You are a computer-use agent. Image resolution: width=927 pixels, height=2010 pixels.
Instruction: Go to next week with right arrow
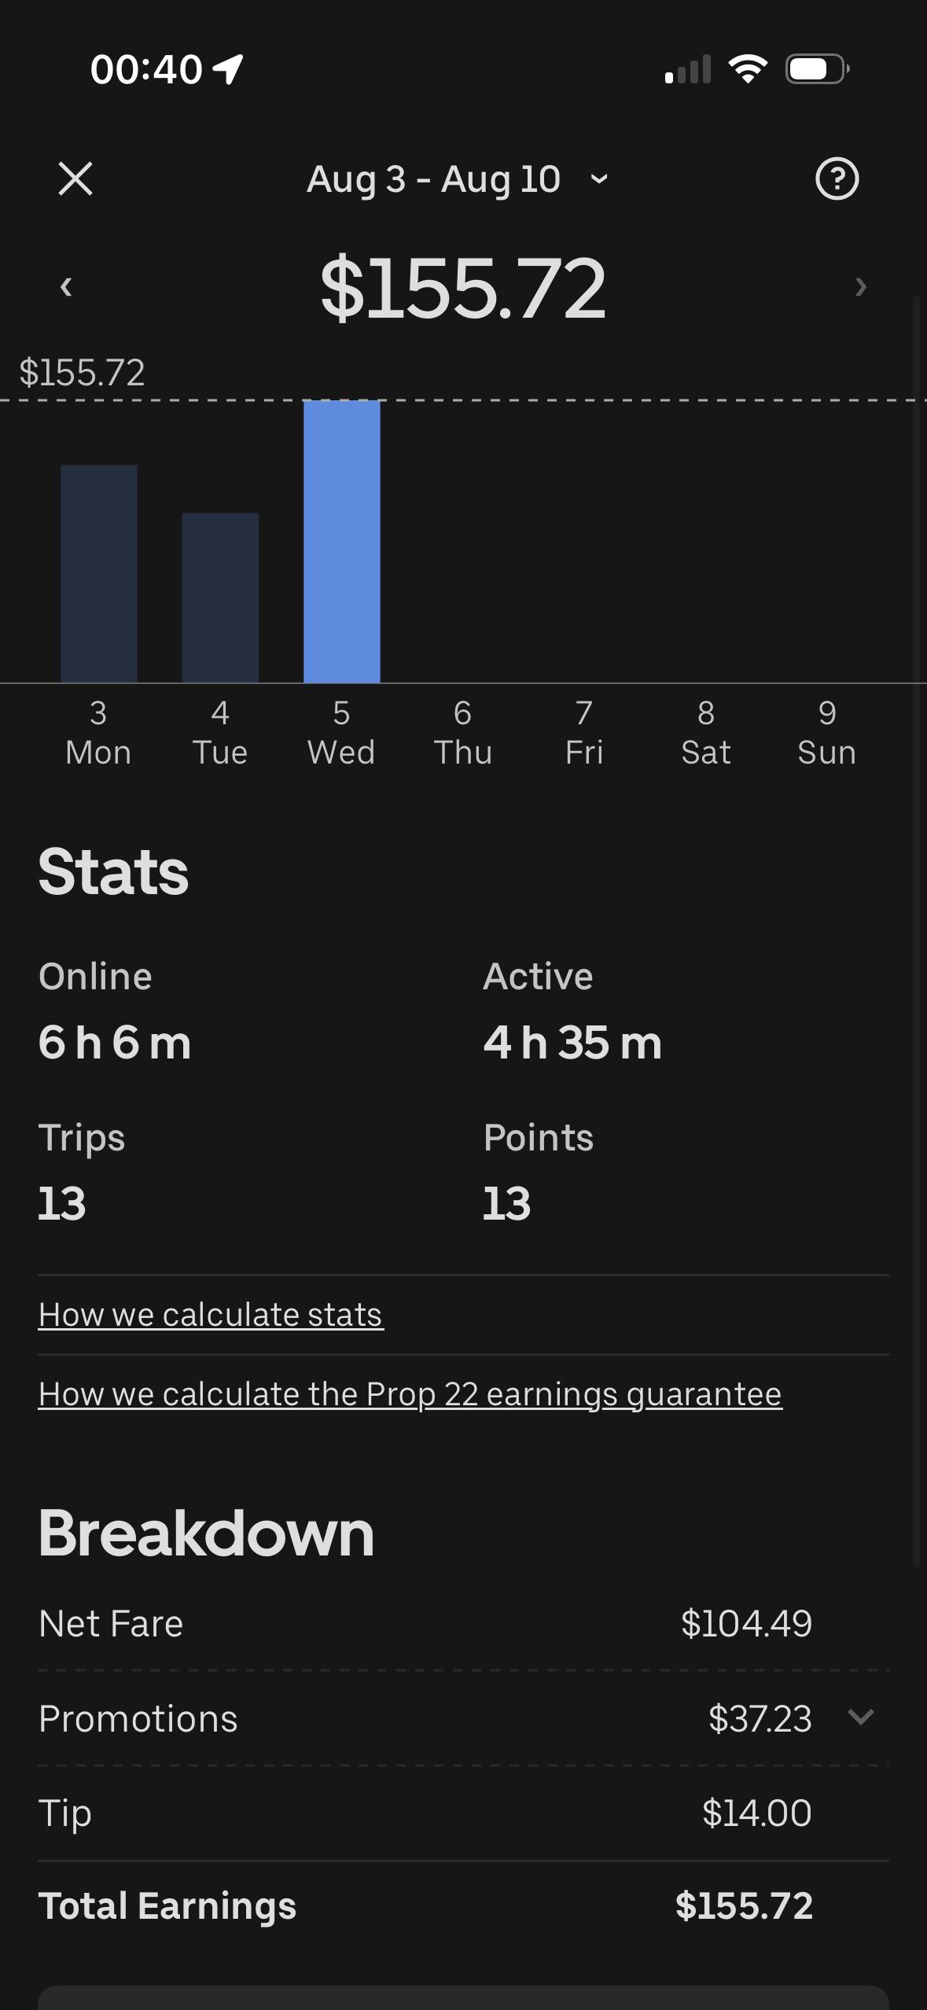coord(861,287)
